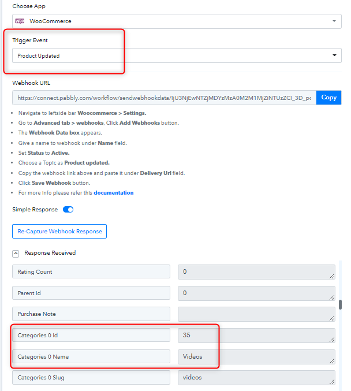
Task: Open the Choose App dropdown arrow
Action: pyautogui.click(x=334, y=21)
